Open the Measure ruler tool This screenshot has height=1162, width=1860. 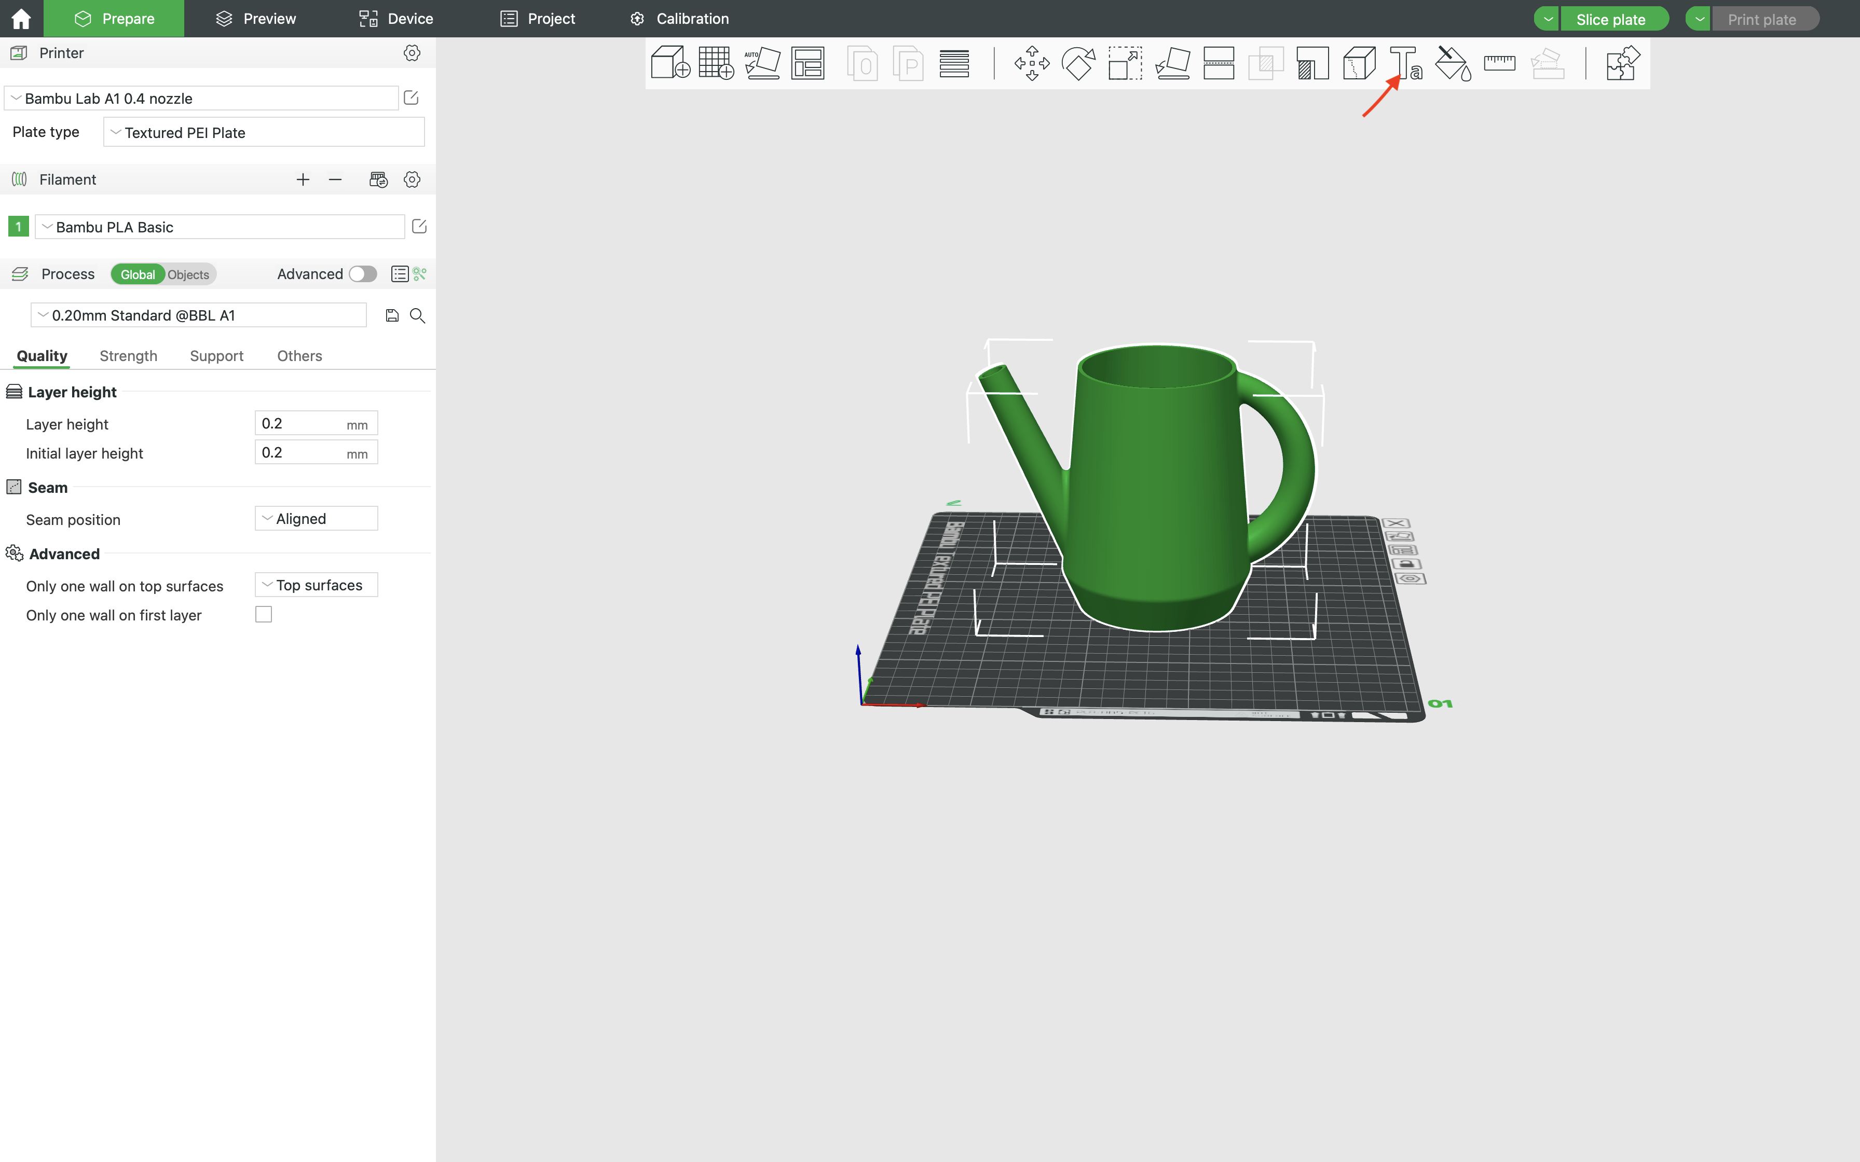1499,62
